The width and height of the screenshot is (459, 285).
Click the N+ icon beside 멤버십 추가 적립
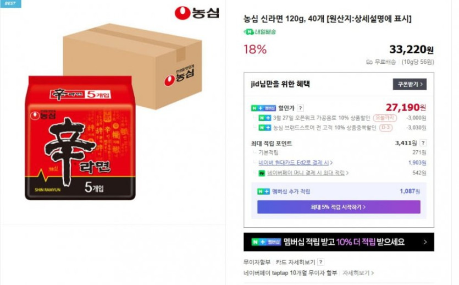(x=263, y=191)
